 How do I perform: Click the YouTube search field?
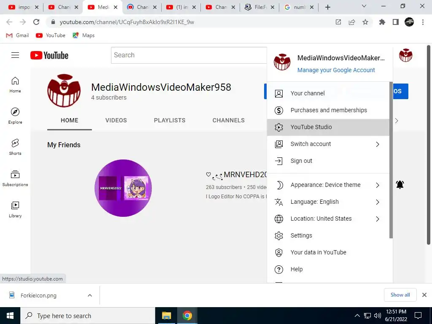click(x=189, y=55)
